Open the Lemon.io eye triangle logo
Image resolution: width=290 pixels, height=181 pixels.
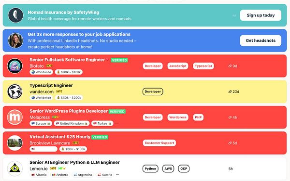pyautogui.click(x=15, y=168)
